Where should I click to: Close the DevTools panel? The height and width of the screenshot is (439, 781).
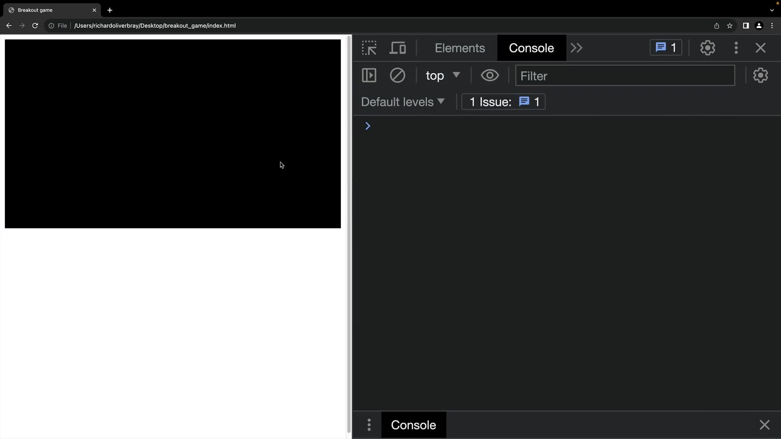(760, 48)
